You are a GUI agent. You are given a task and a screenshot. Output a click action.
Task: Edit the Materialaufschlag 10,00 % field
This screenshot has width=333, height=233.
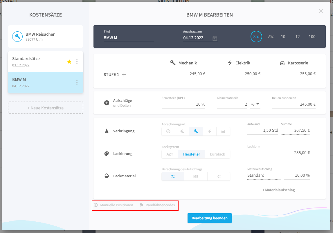pyautogui.click(x=297, y=176)
